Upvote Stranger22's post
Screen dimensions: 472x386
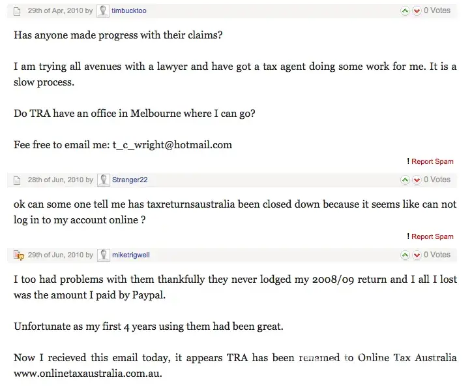pos(405,180)
